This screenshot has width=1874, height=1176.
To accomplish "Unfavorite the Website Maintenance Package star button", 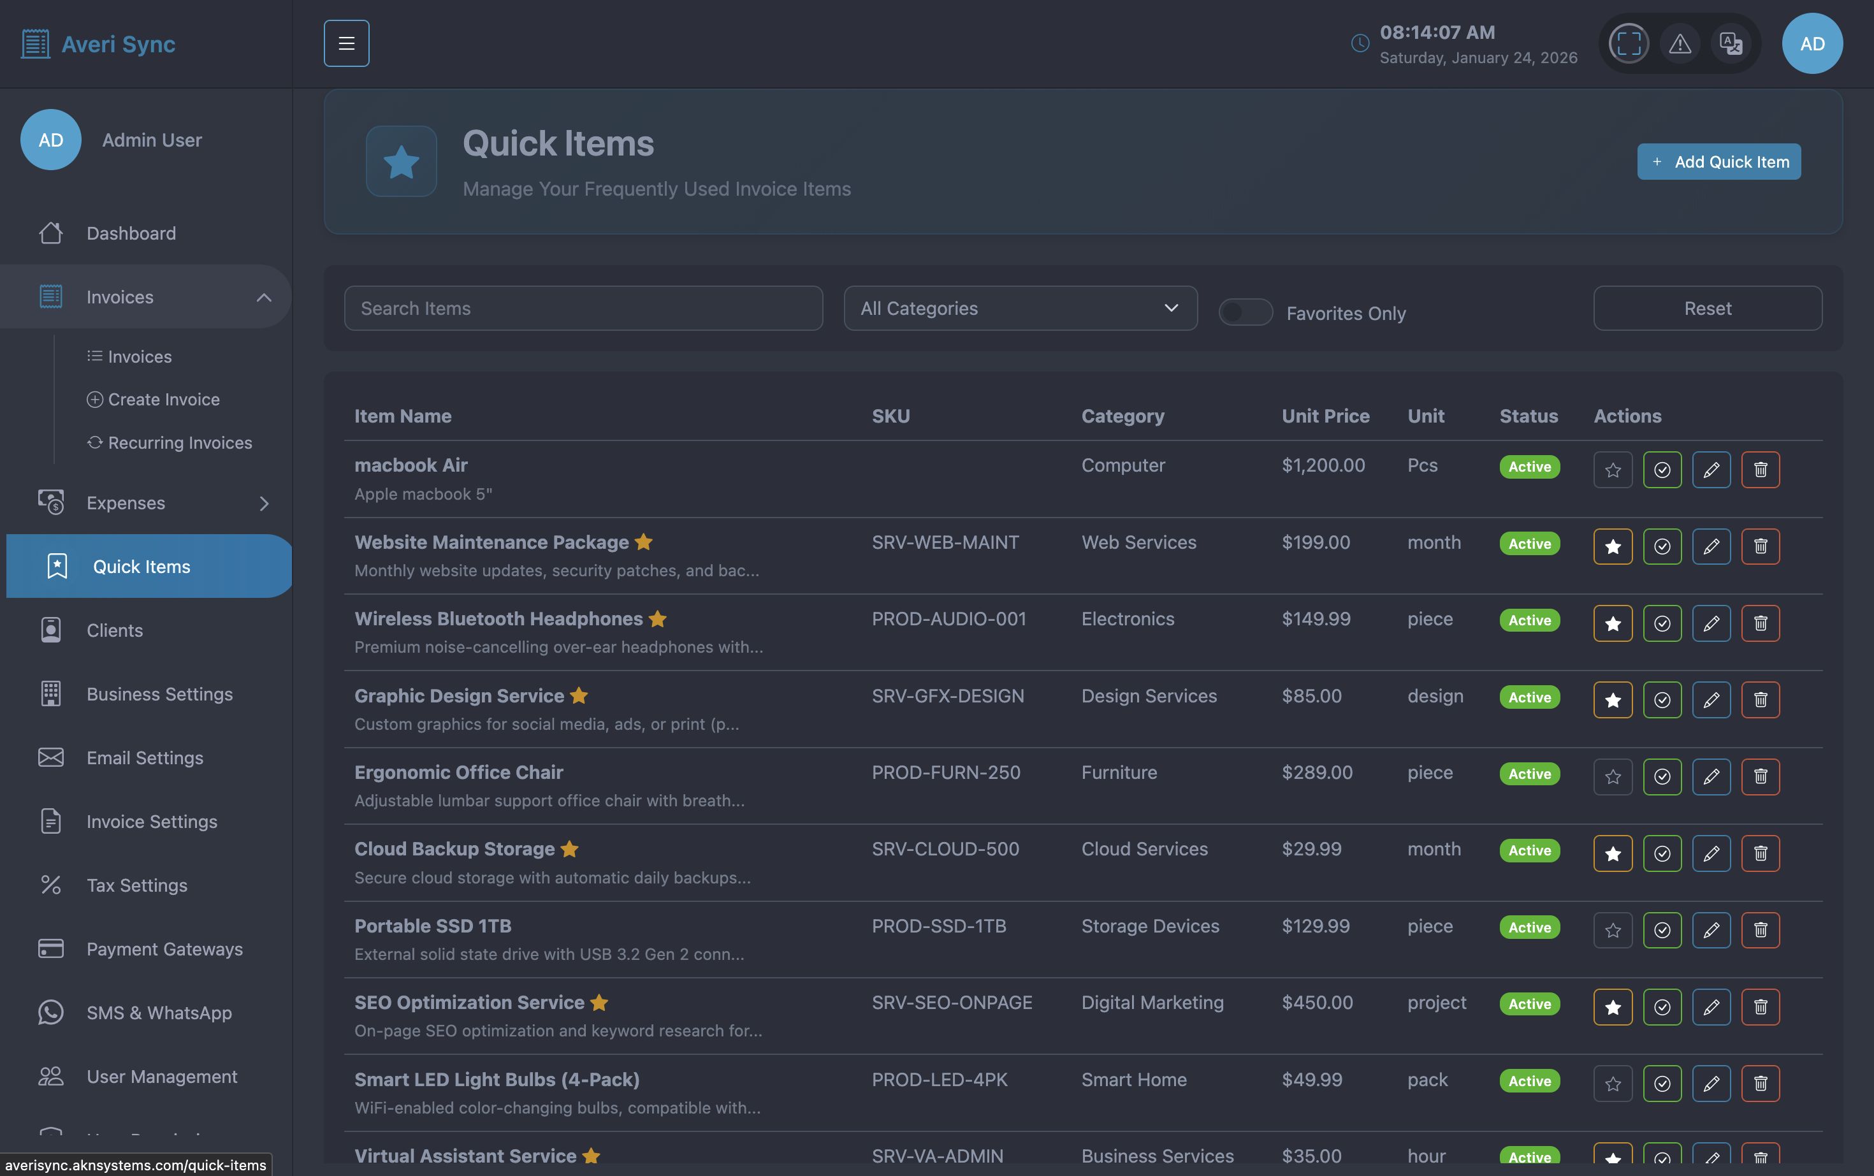I will (1613, 546).
